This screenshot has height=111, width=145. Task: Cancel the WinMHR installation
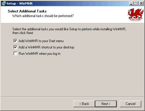(131, 104)
